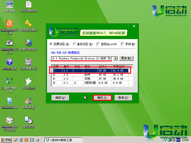Click the blue screenshot-frame quick-launch icon
The height and width of the screenshot is (143, 191).
pyautogui.click(x=32, y=140)
